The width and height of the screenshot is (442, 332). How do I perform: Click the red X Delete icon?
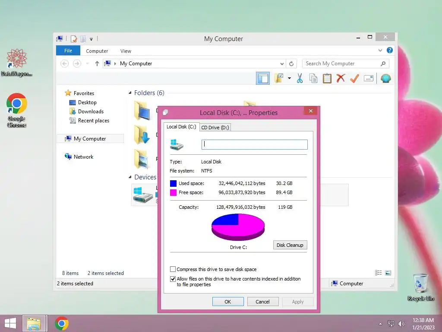tap(341, 78)
